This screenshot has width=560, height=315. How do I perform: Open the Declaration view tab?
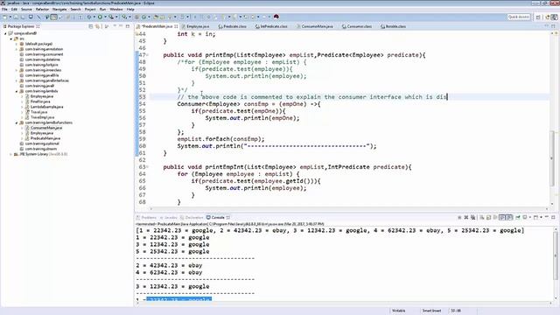click(194, 218)
